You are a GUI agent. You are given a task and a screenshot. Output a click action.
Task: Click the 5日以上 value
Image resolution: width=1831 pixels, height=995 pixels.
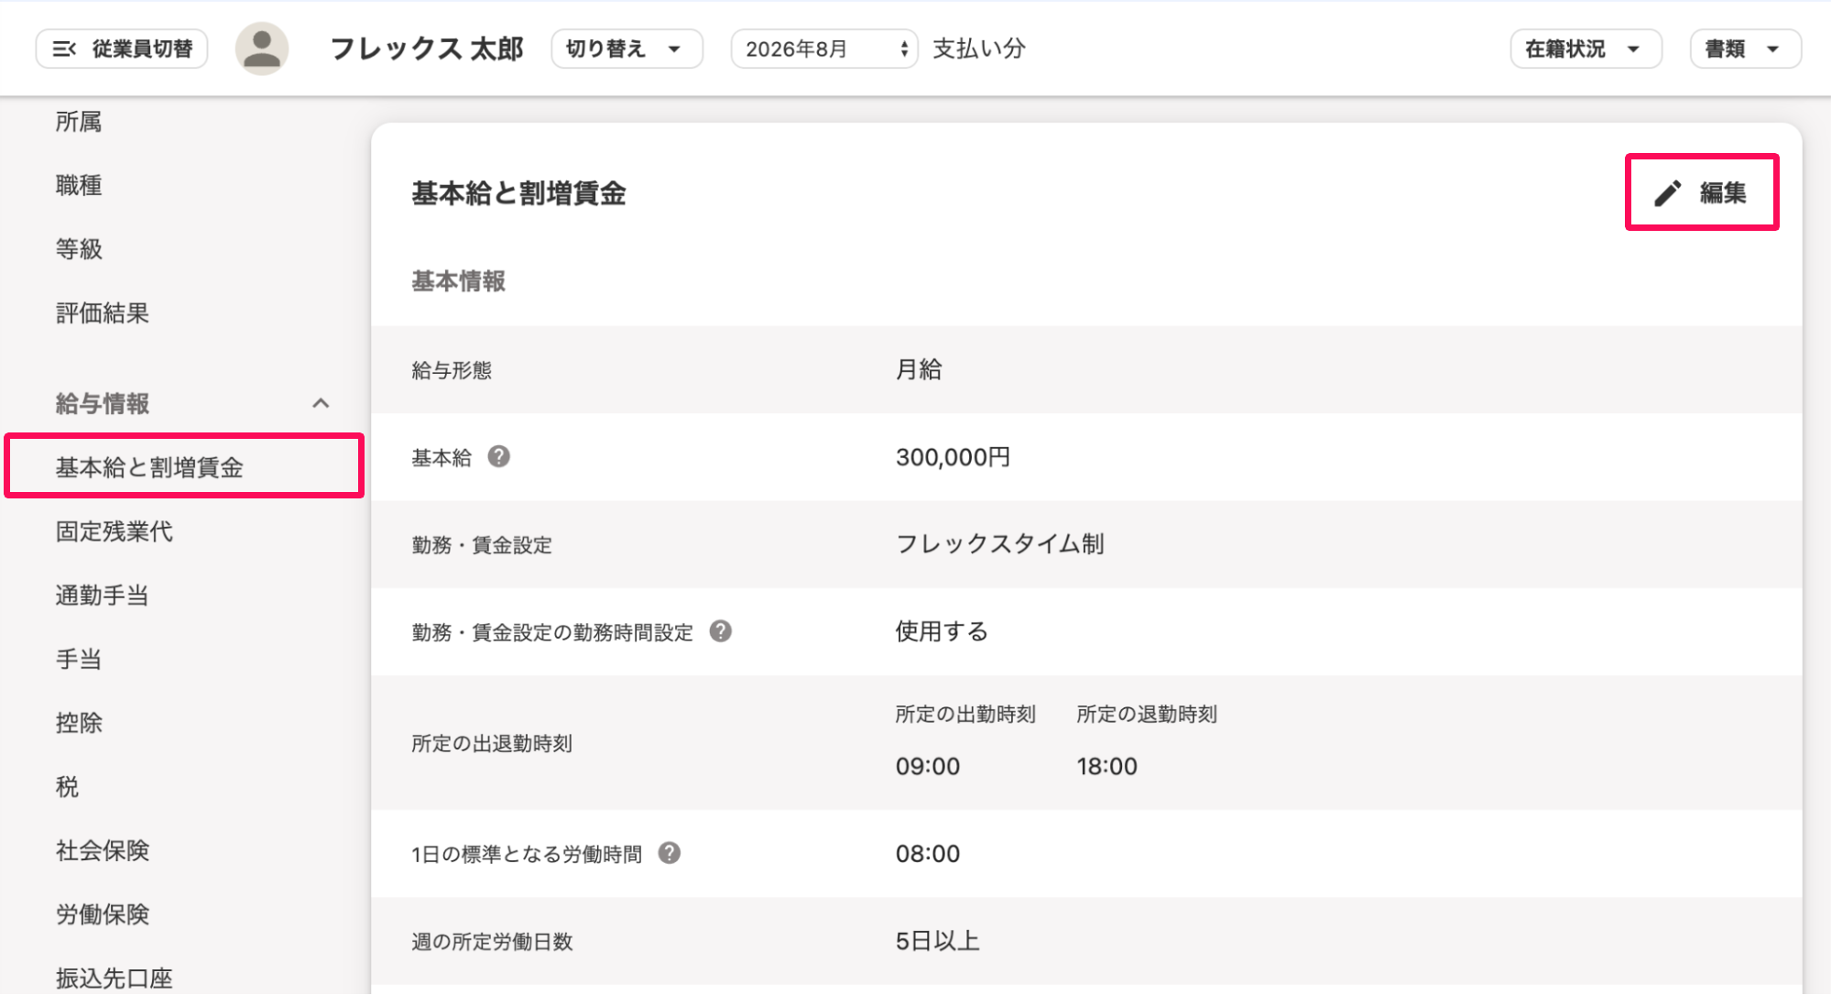pos(938,941)
